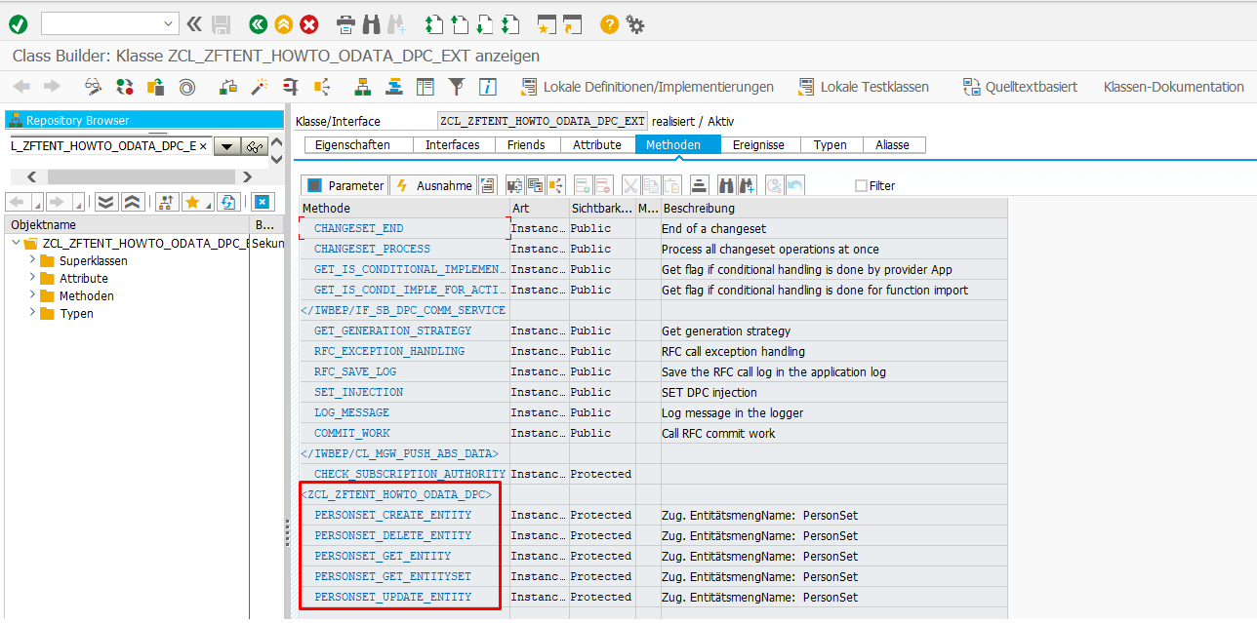The width and height of the screenshot is (1257, 623).
Task: Click the Display Object List hierarchy icon
Action: 362,87
